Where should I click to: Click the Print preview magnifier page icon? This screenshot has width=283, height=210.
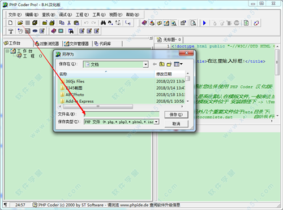(193, 23)
